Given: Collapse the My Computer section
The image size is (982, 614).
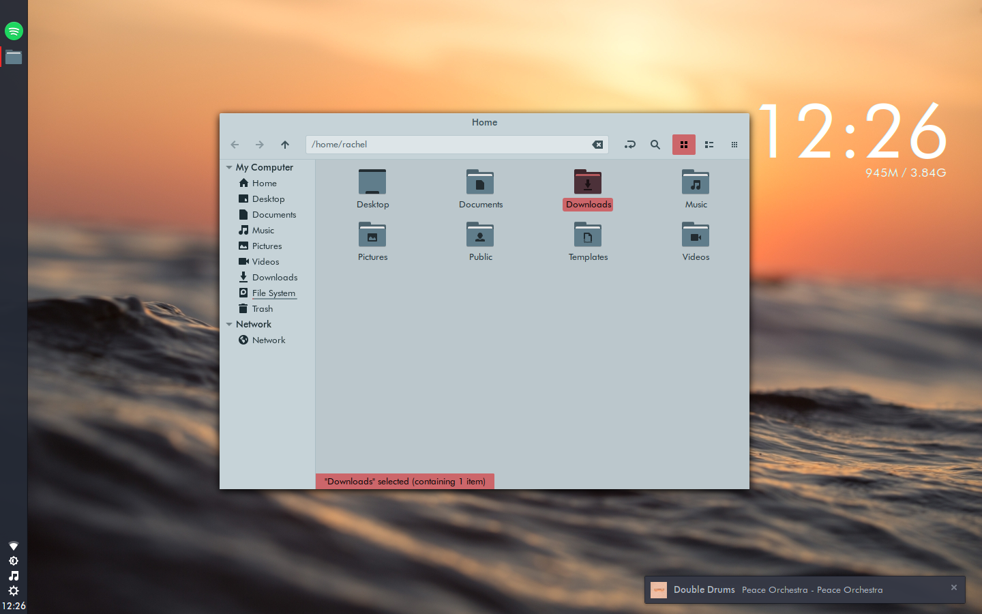Looking at the screenshot, I should [x=229, y=167].
